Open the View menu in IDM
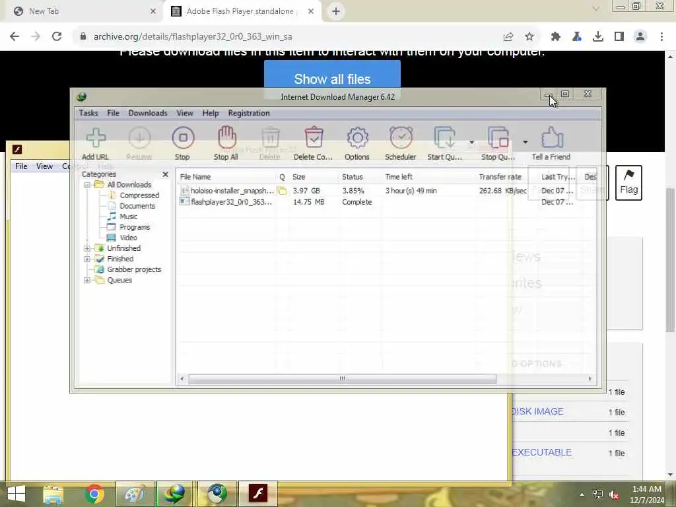This screenshot has width=676, height=507. point(185,113)
